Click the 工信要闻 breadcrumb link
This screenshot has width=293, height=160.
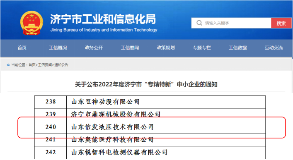[45, 65]
